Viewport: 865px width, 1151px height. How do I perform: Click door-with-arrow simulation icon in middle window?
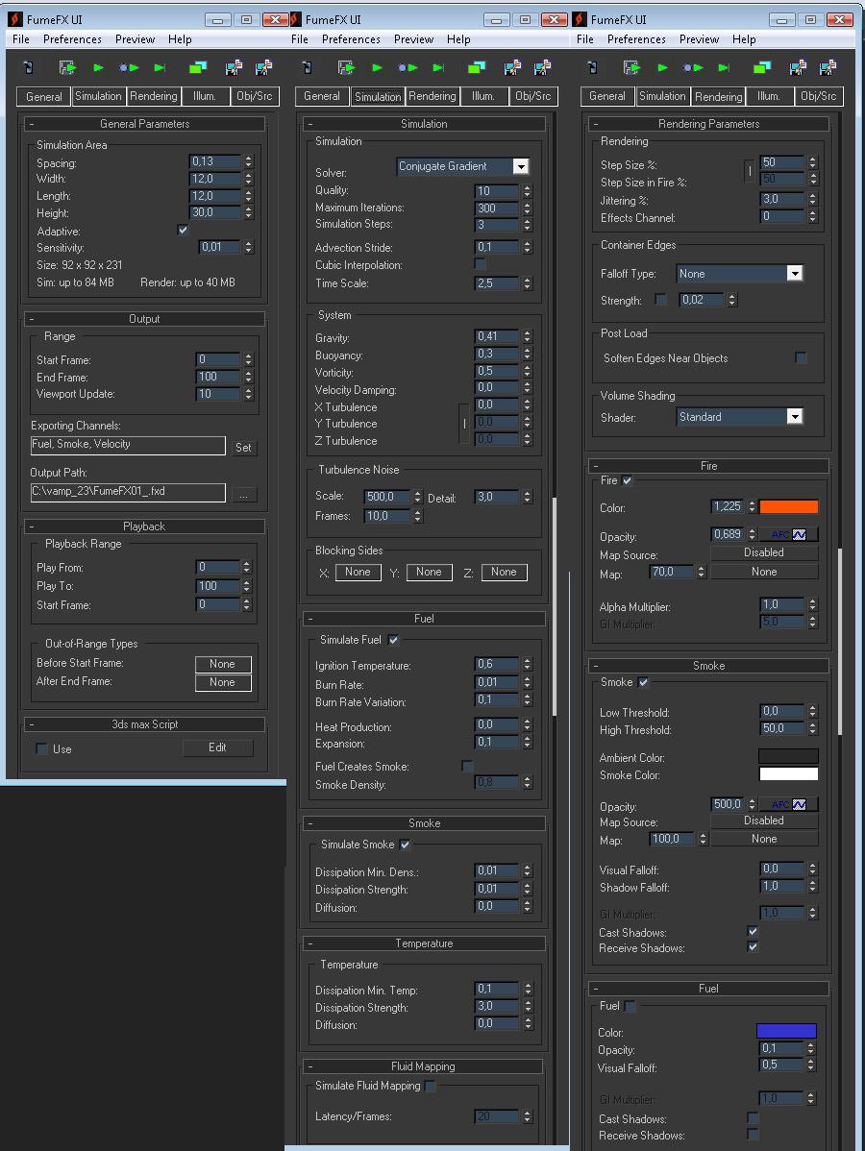point(346,67)
